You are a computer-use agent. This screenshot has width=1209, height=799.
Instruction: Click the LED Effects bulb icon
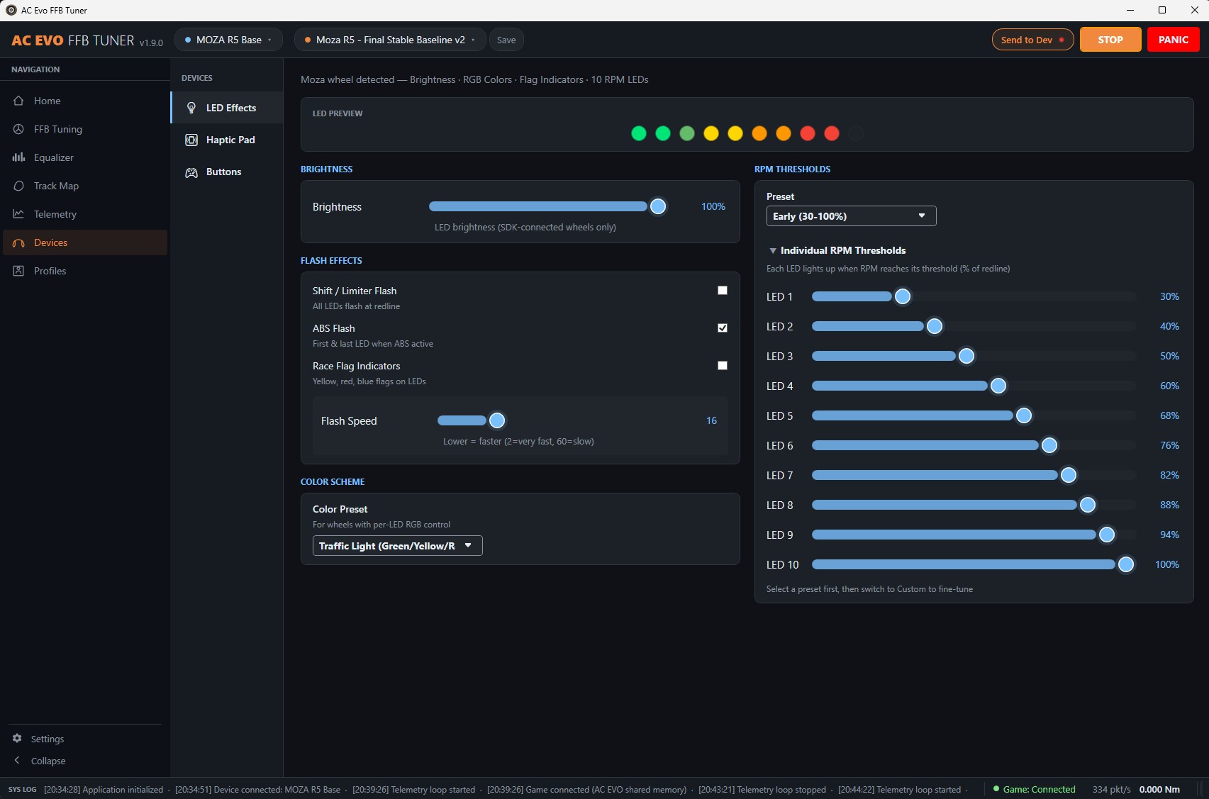(191, 108)
